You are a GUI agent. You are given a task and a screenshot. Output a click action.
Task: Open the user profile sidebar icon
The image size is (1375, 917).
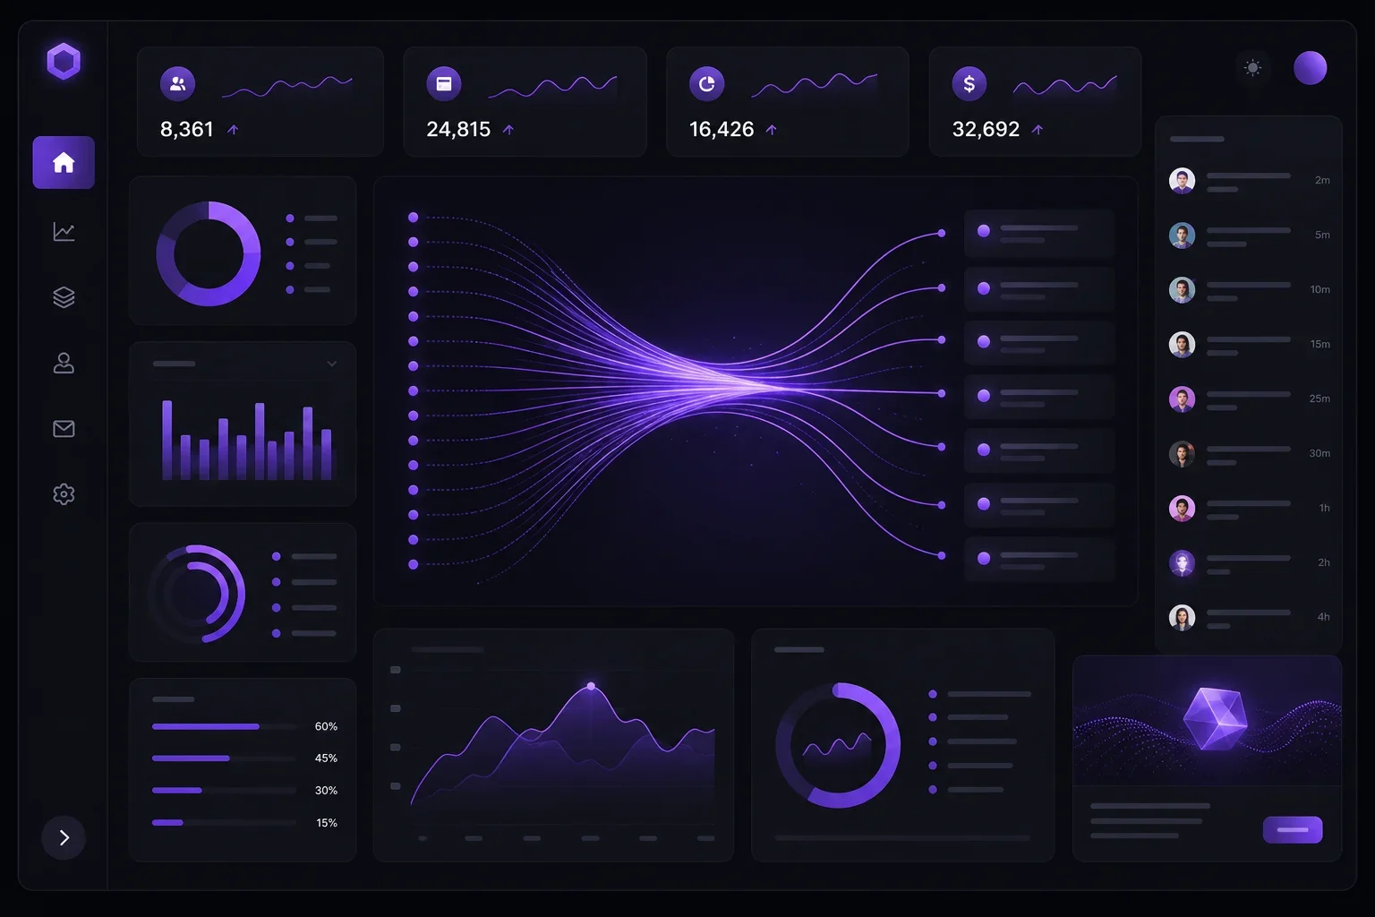tap(64, 363)
